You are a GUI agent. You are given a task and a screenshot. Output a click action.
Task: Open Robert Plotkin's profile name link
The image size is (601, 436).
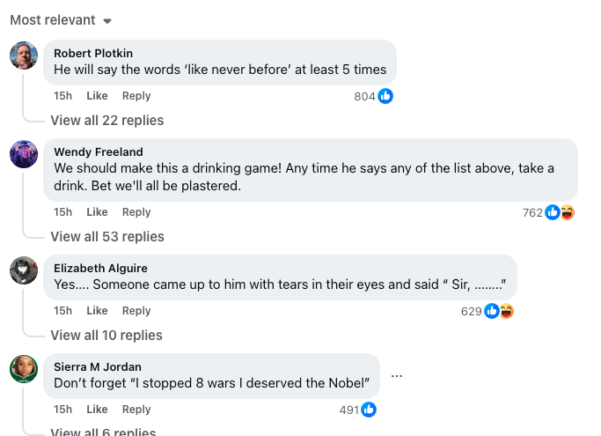click(x=93, y=53)
